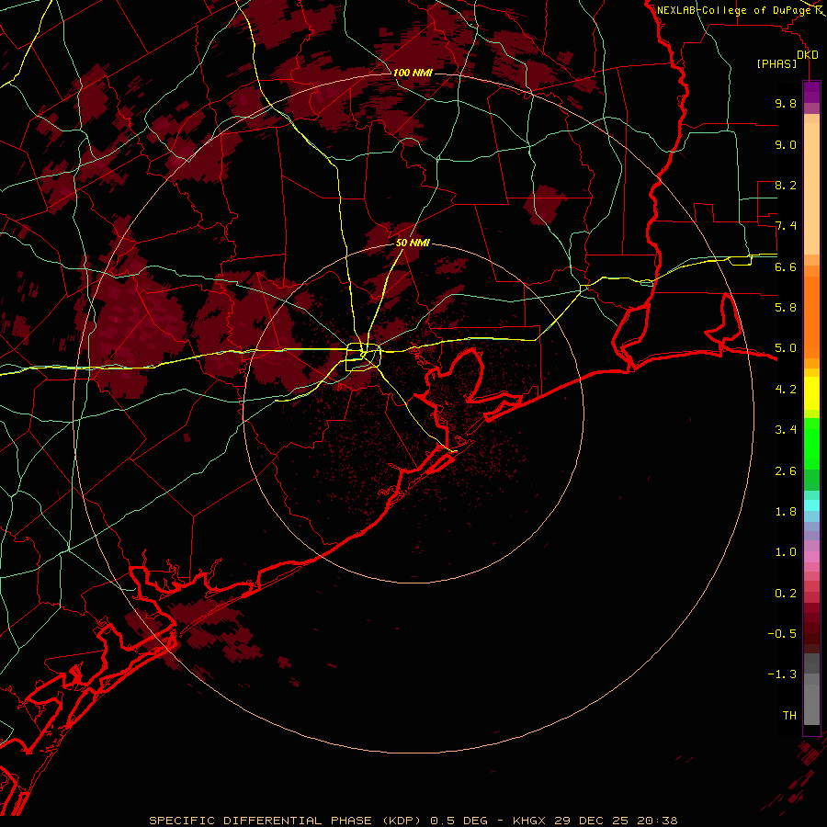Viewport: 827px width, 827px height.
Task: Click the DKD label above the color scale
Action: tap(808, 55)
